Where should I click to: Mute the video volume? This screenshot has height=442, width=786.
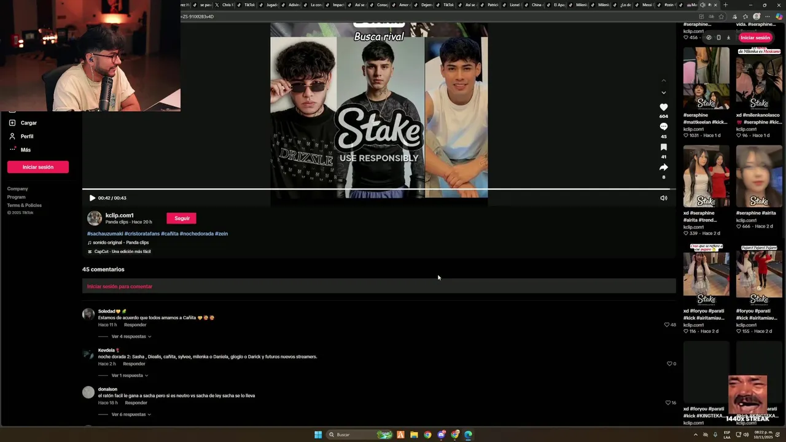[x=664, y=198]
